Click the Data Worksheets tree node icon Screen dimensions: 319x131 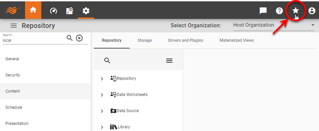click(x=113, y=95)
